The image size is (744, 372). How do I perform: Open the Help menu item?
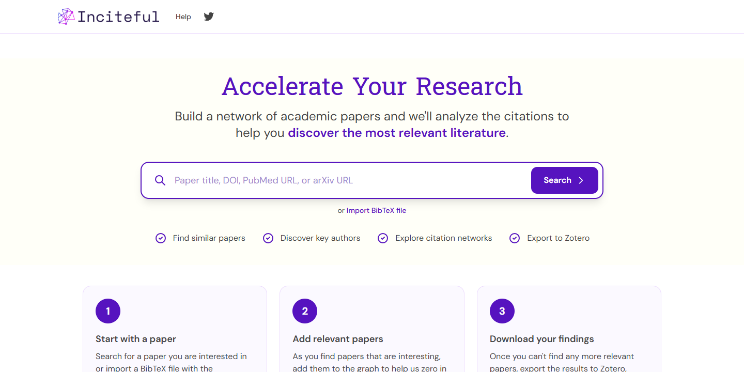(183, 17)
